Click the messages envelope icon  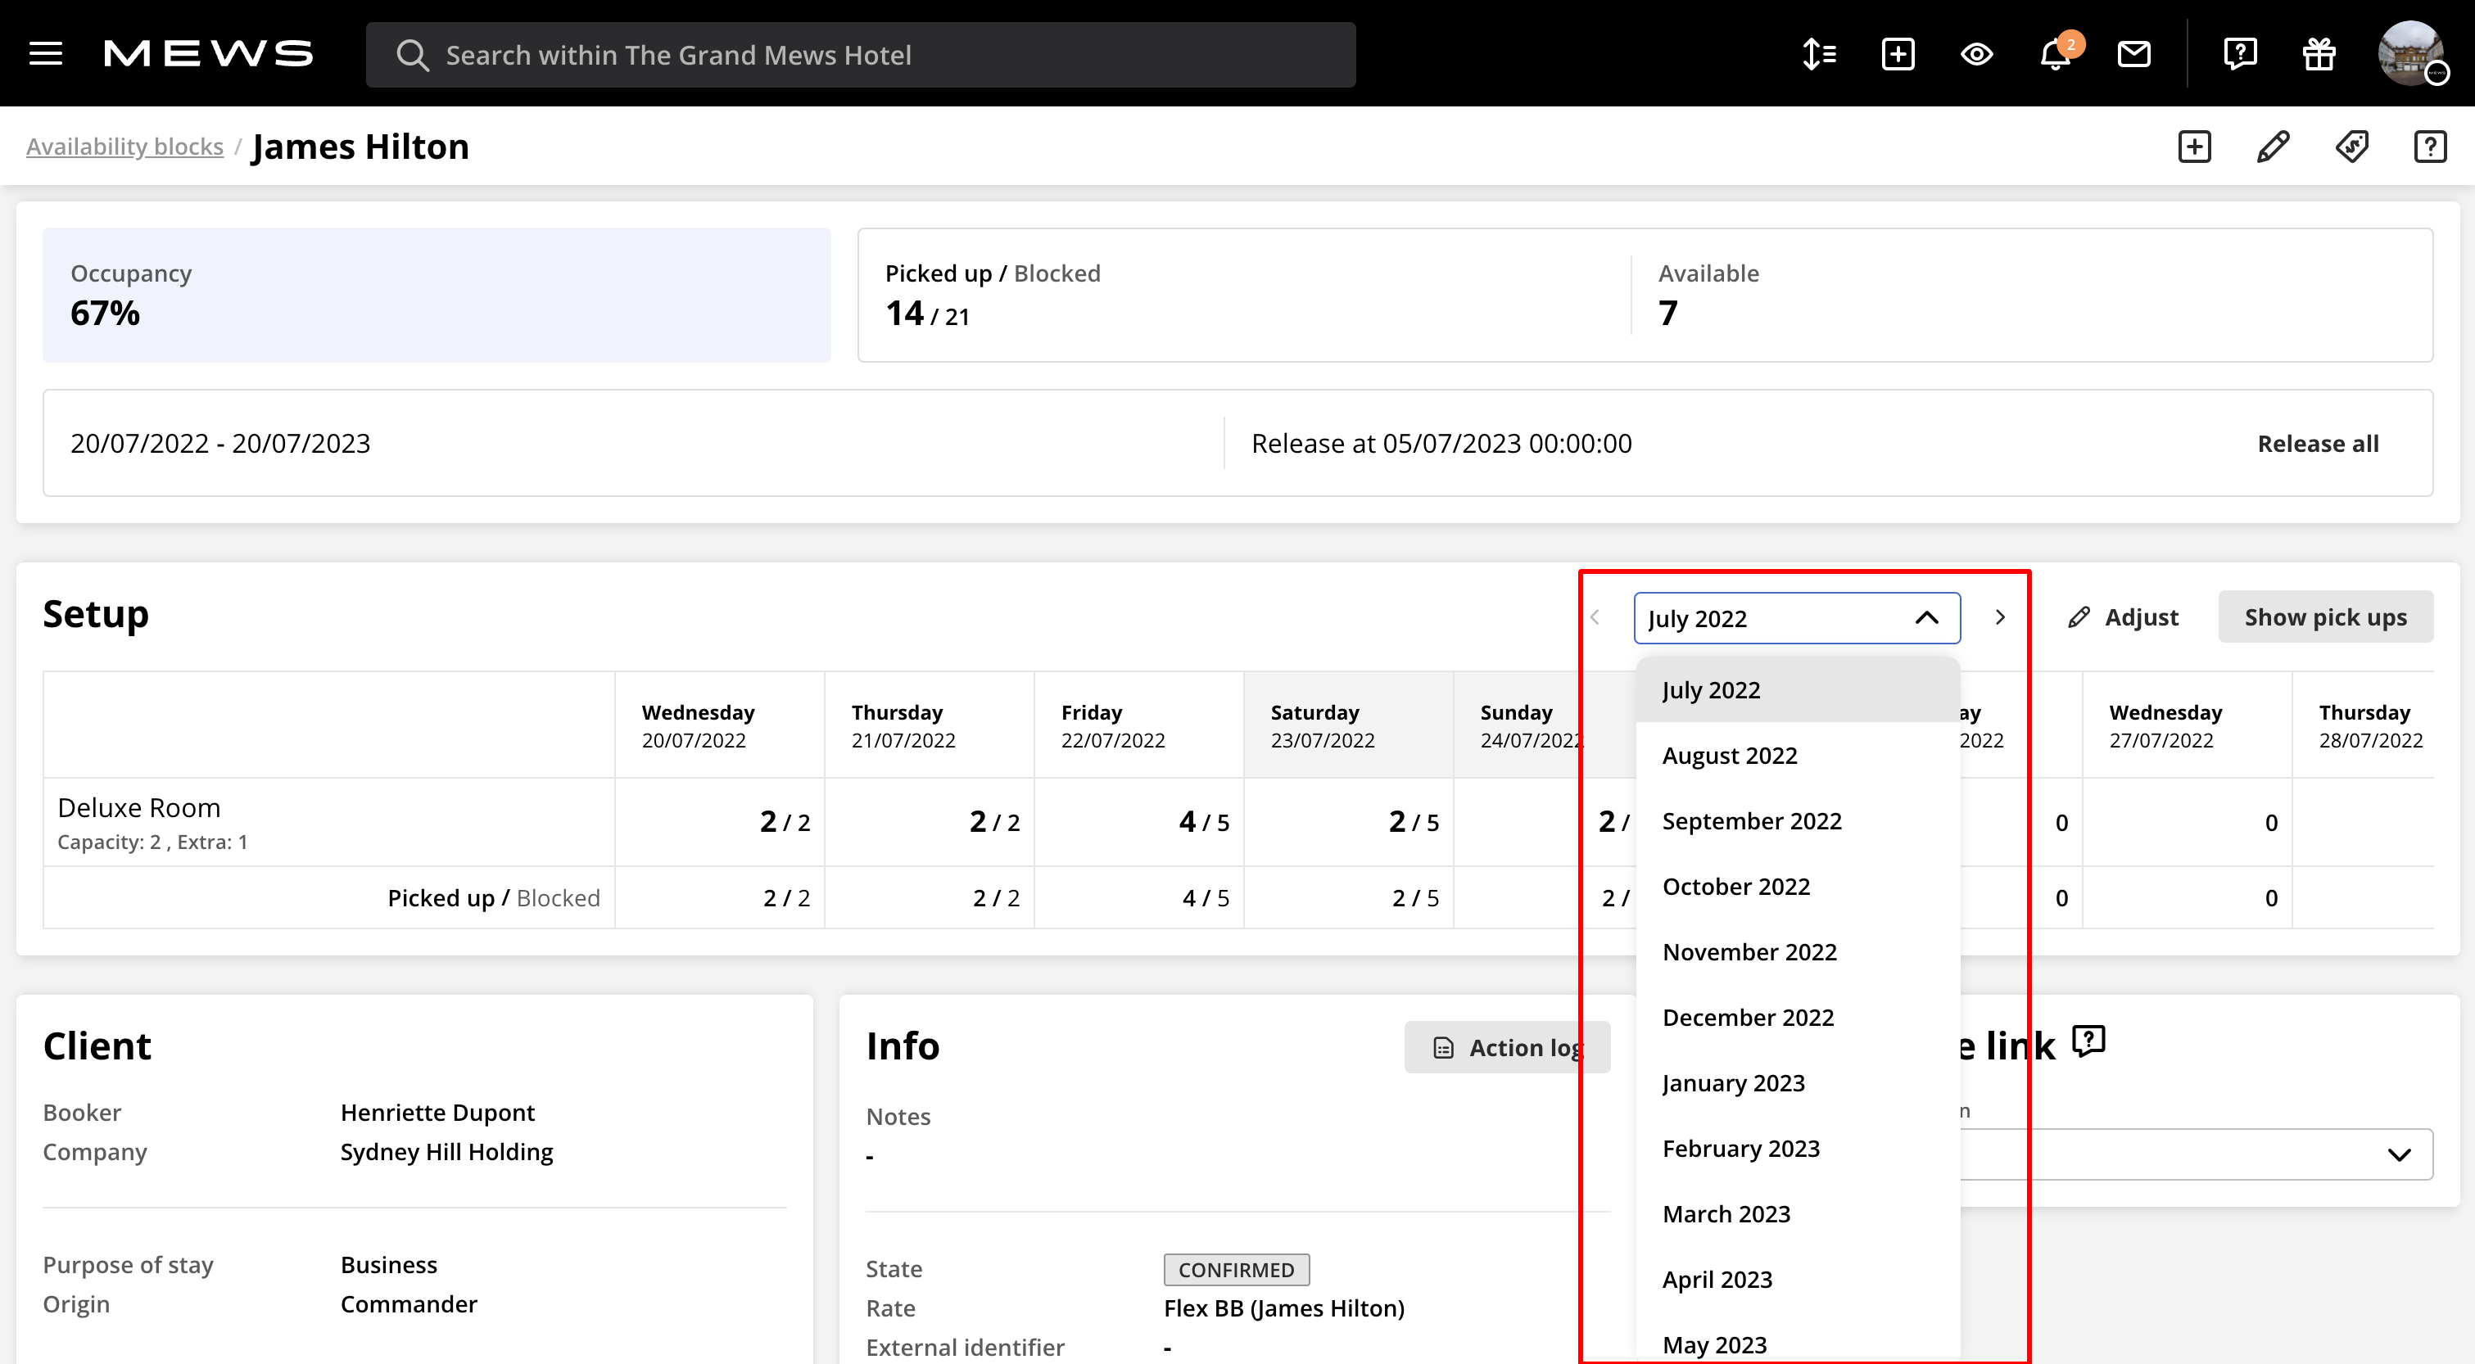[2134, 54]
